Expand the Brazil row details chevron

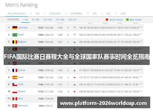141,34
